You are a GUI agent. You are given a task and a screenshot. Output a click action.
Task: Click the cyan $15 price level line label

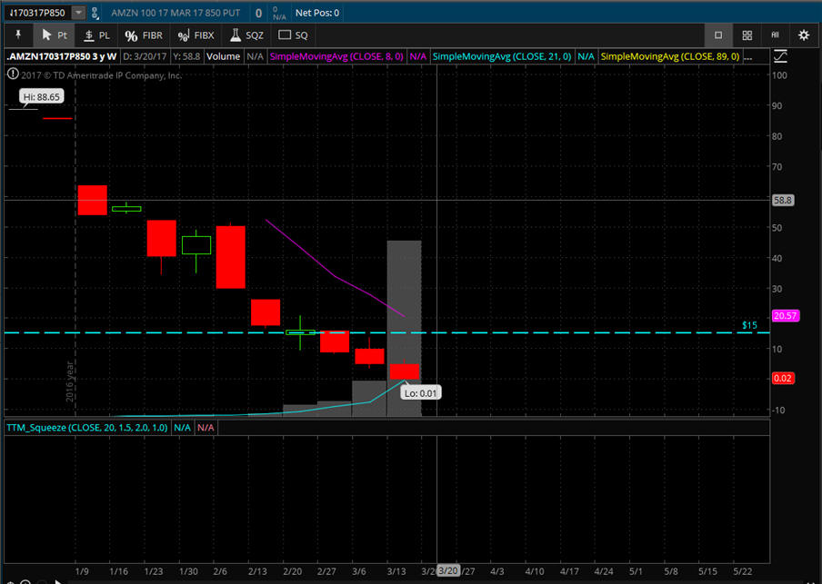click(x=749, y=325)
